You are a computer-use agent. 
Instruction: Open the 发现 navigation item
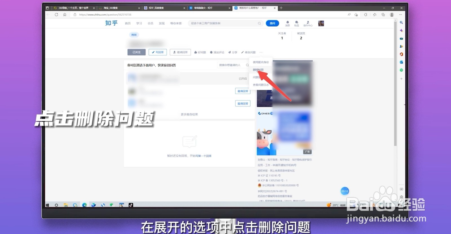[162, 23]
